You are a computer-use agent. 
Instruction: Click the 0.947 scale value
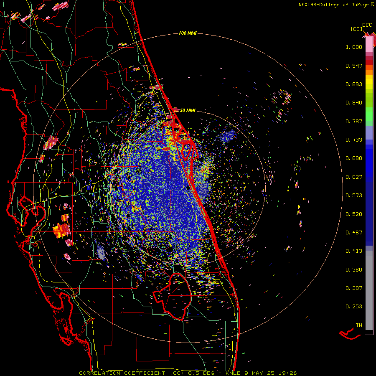(354, 66)
